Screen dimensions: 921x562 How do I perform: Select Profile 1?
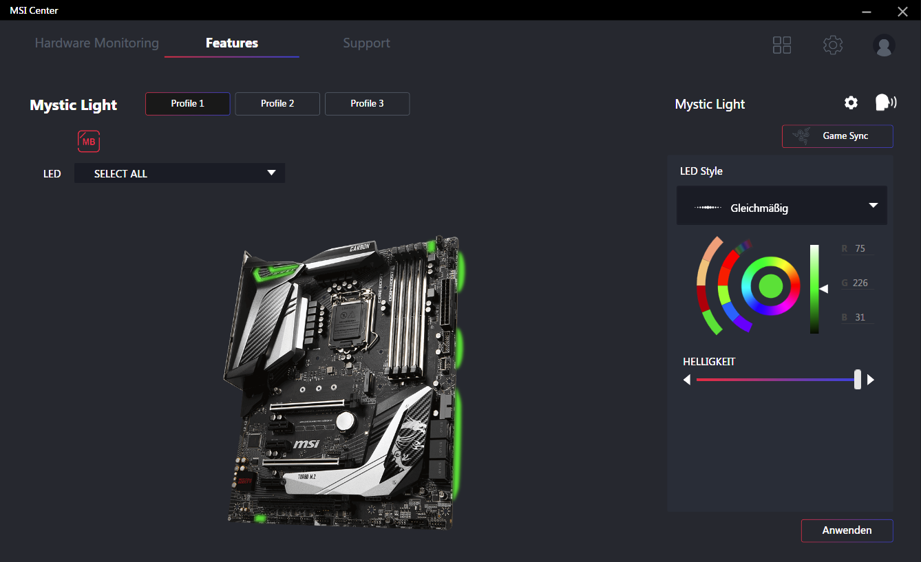pos(188,104)
